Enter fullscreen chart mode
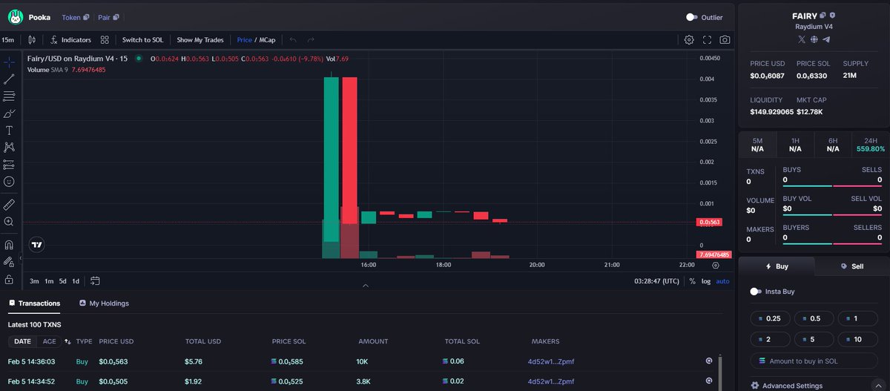This screenshot has width=890, height=391. pyautogui.click(x=707, y=39)
